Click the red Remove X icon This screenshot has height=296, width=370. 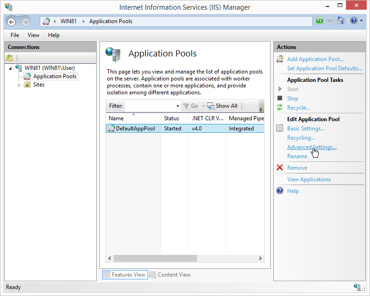coord(280,167)
